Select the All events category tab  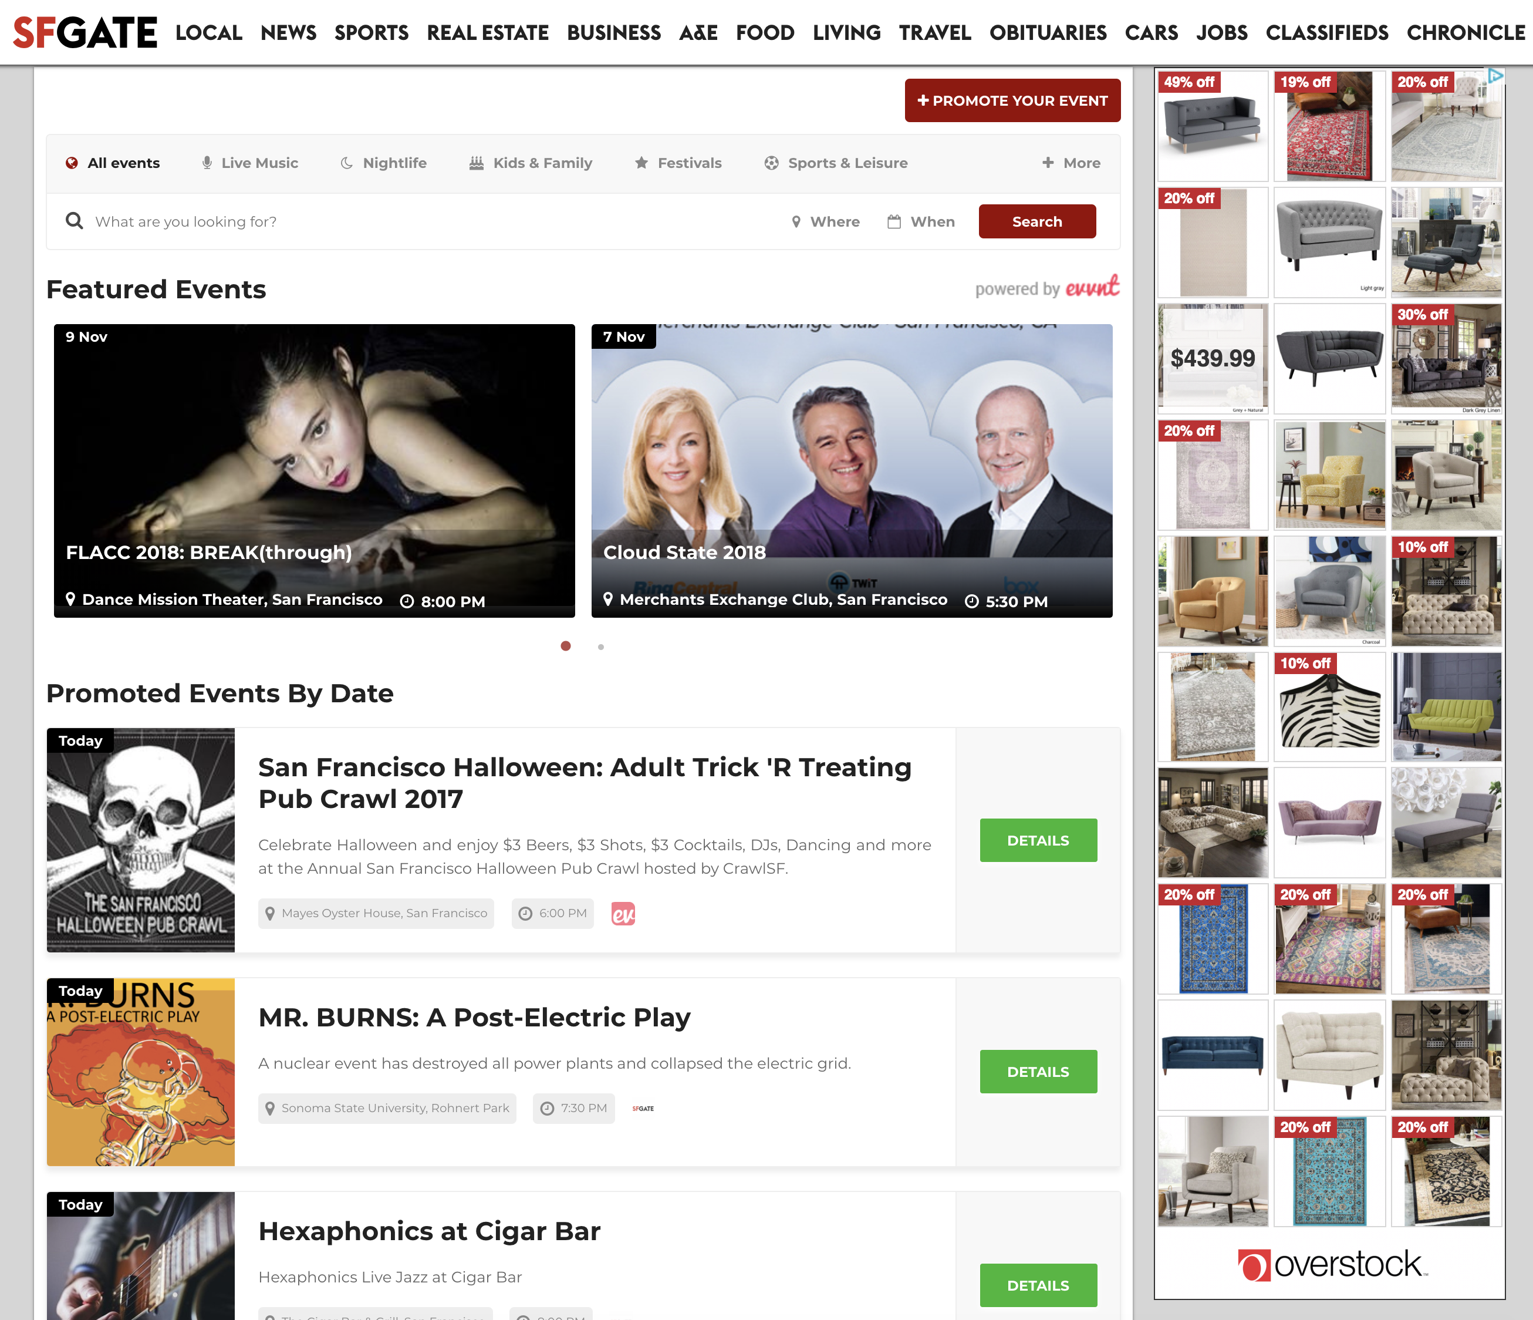pyautogui.click(x=113, y=163)
